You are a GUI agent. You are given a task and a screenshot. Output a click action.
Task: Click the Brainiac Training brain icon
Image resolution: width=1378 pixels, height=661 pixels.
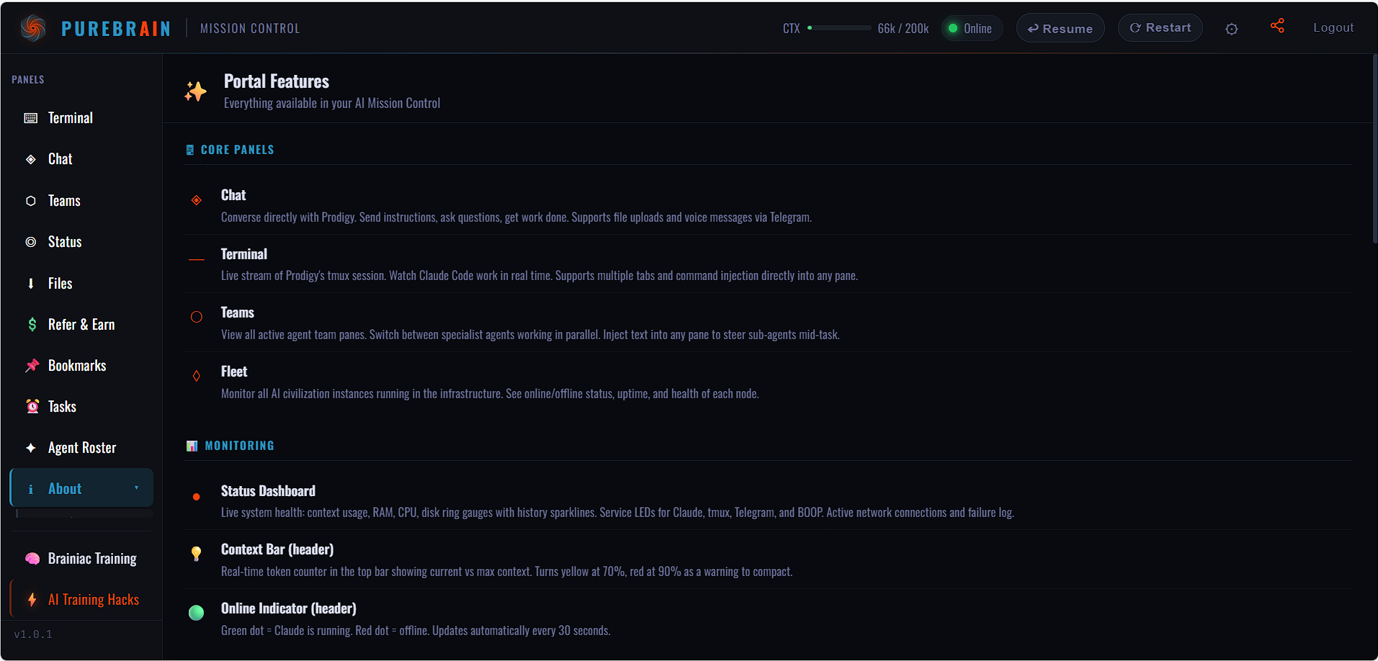(32, 559)
